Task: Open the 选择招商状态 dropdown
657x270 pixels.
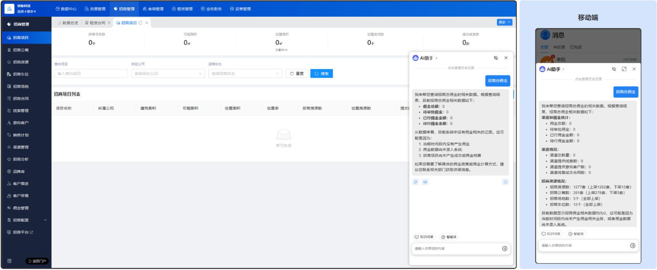Action: pyautogui.click(x=245, y=74)
